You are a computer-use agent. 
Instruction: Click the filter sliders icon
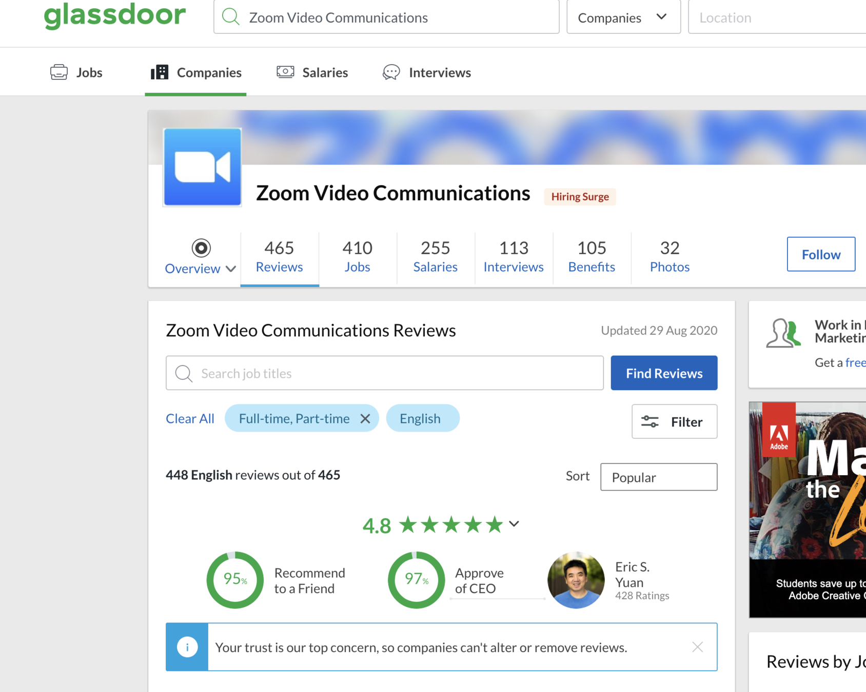click(x=650, y=422)
